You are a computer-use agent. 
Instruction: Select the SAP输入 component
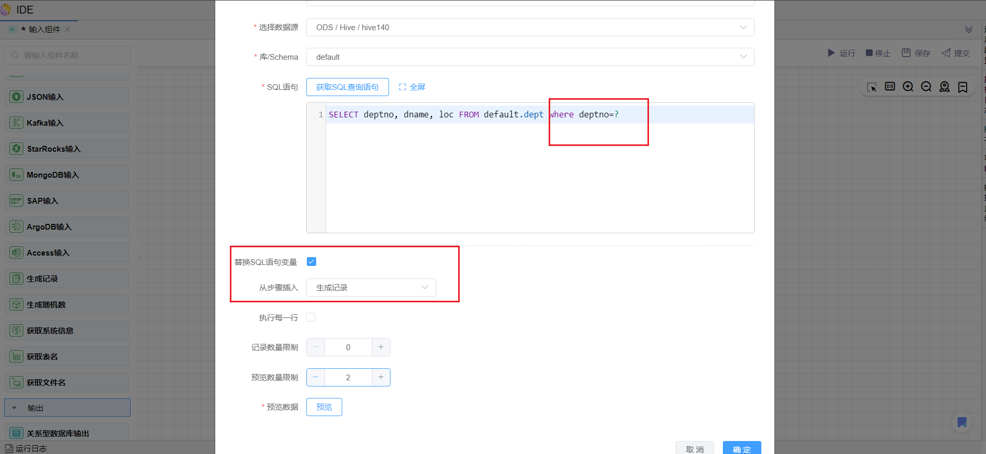(x=67, y=201)
